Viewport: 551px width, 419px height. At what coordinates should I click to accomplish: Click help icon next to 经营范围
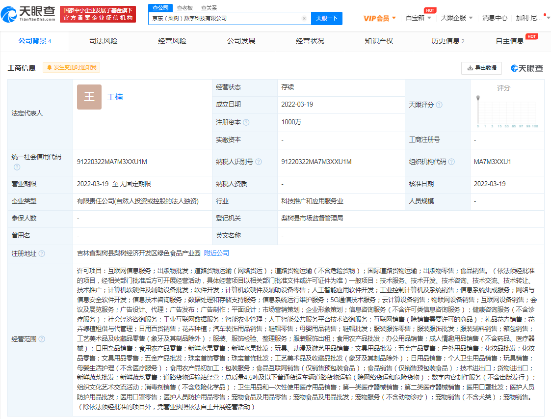click(42, 339)
